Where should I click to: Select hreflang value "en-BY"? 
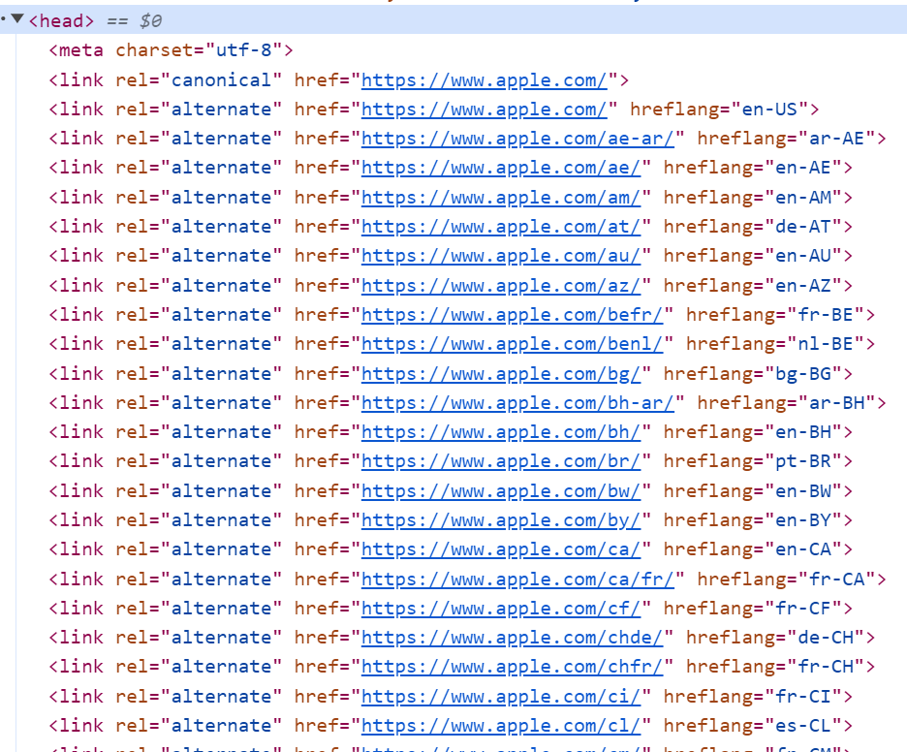(x=803, y=520)
